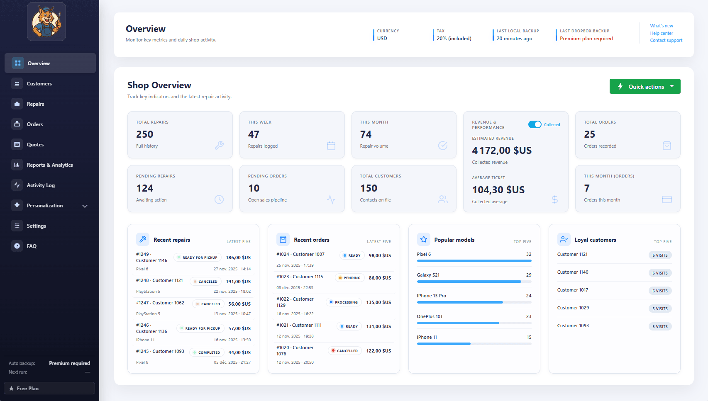Click the Settings icon in the sidebar
This screenshot has width=708, height=401.
coord(17,226)
